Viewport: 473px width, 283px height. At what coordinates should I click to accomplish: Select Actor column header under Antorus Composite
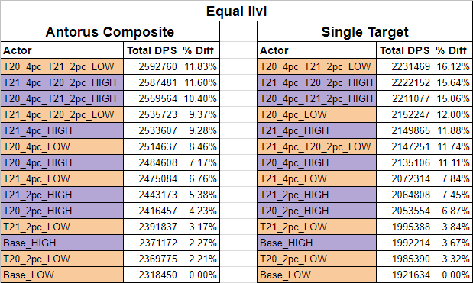pyautogui.click(x=62, y=50)
